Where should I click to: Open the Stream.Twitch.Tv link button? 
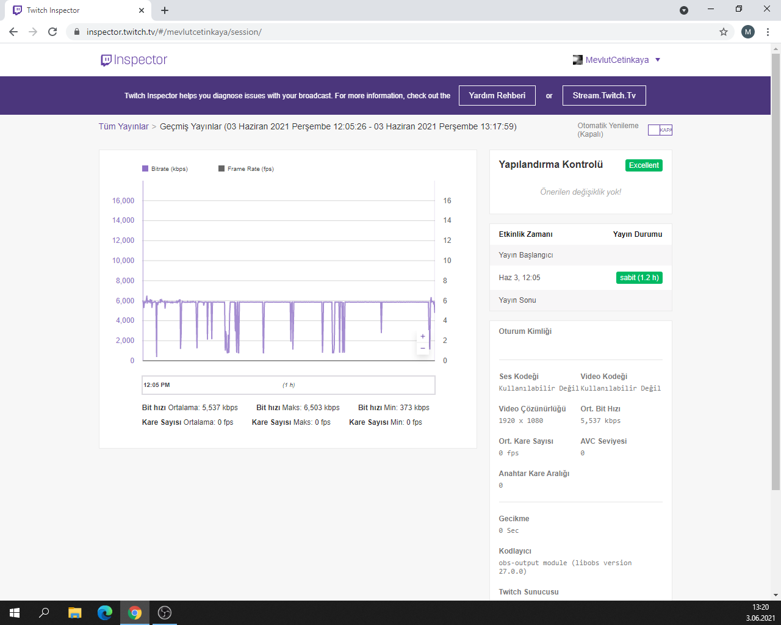[x=604, y=95]
